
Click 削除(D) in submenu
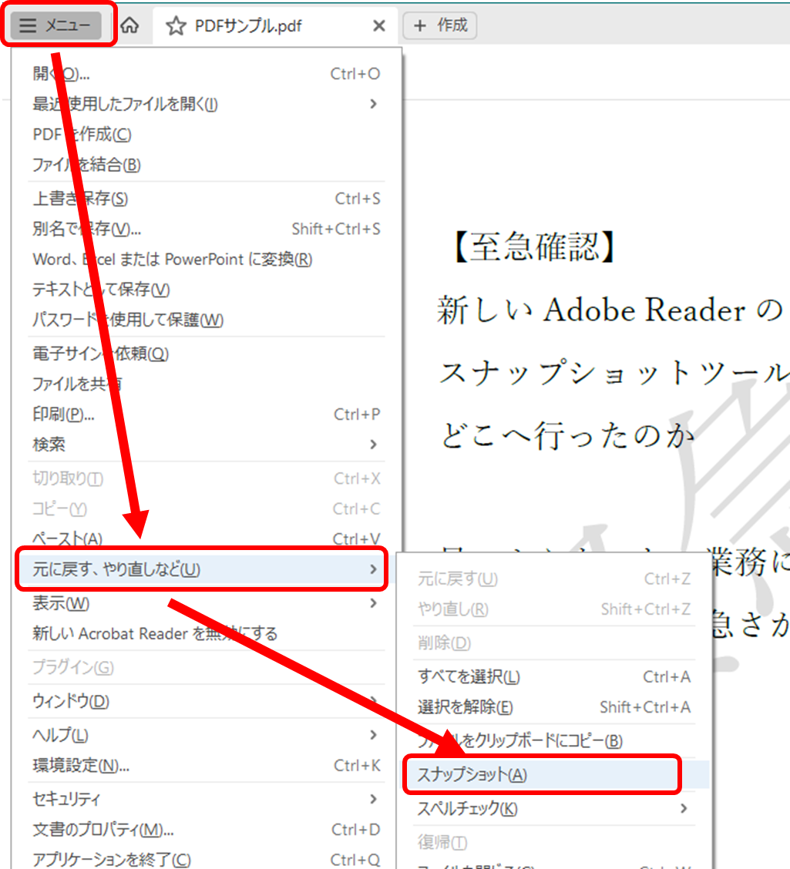(x=554, y=643)
